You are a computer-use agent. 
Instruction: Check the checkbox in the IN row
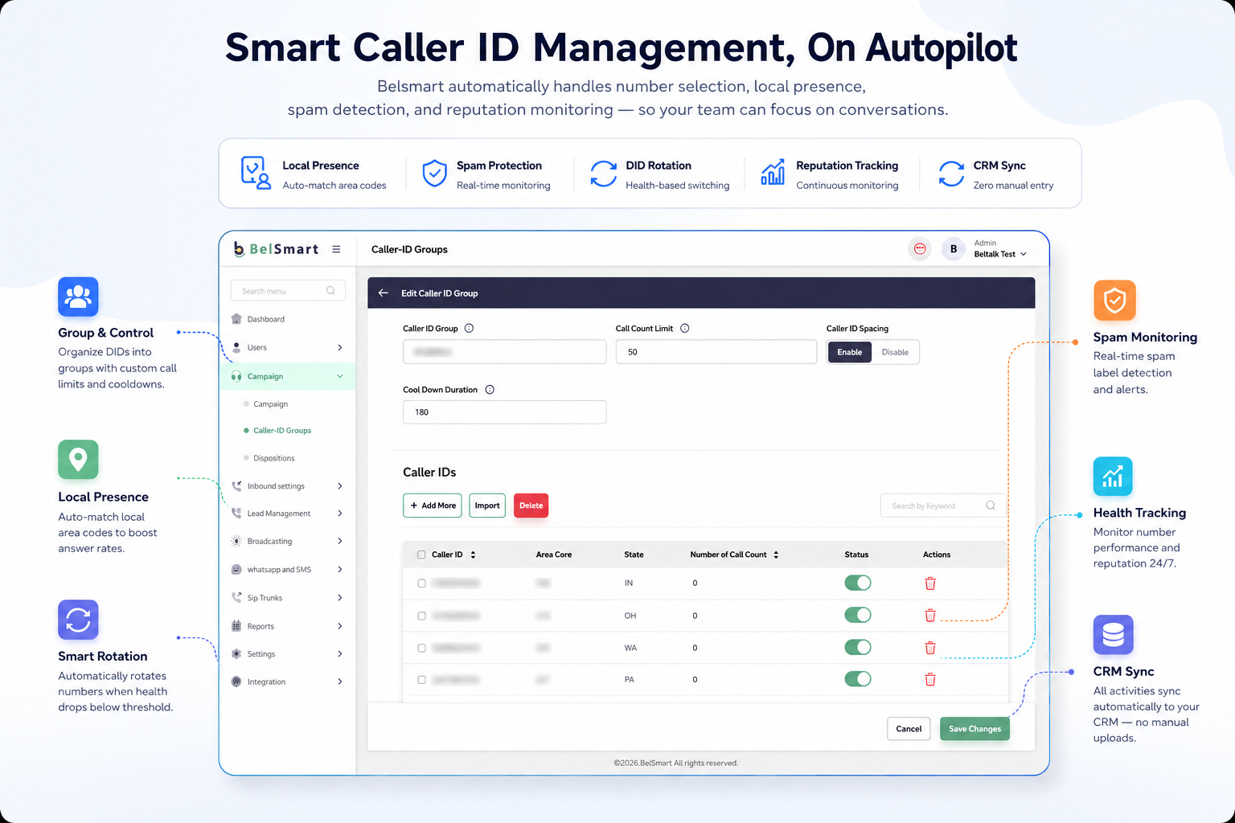[421, 583]
